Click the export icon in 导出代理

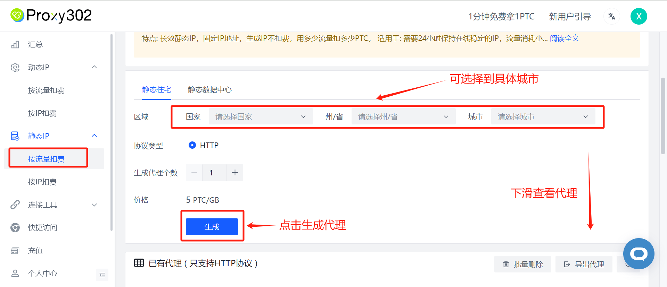(567, 264)
